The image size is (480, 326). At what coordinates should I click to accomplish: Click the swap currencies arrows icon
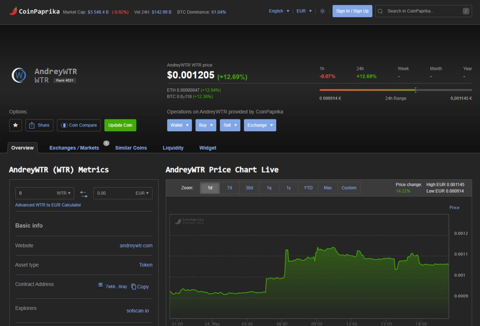[x=84, y=194]
